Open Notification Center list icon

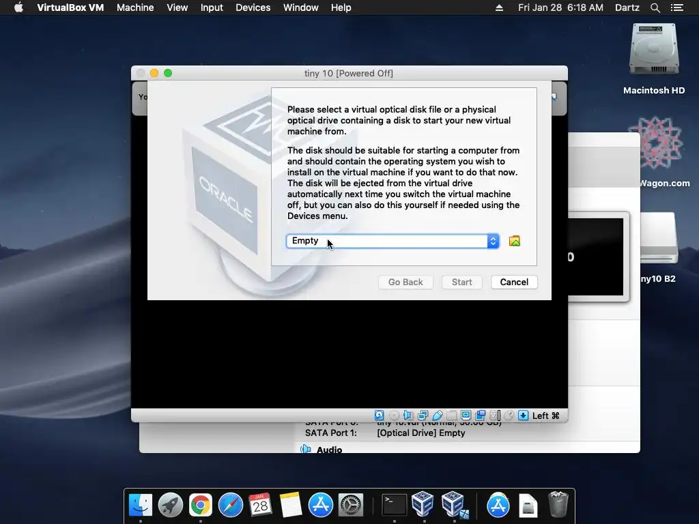[x=676, y=8]
